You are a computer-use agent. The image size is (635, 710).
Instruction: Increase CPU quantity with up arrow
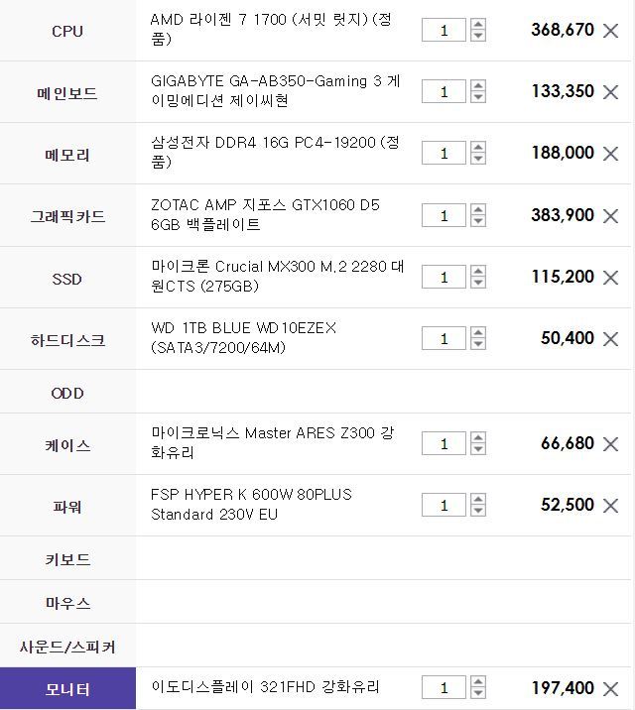click(x=478, y=24)
